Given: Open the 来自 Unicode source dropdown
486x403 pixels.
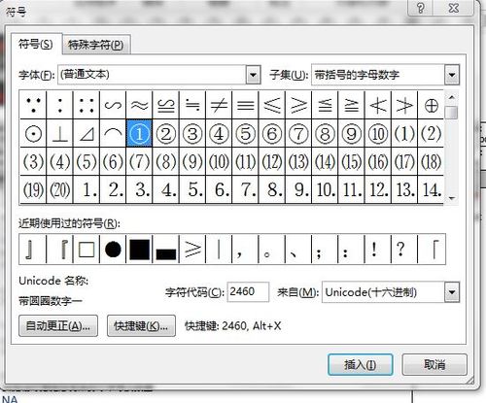Looking at the screenshot, I should pos(452,292).
